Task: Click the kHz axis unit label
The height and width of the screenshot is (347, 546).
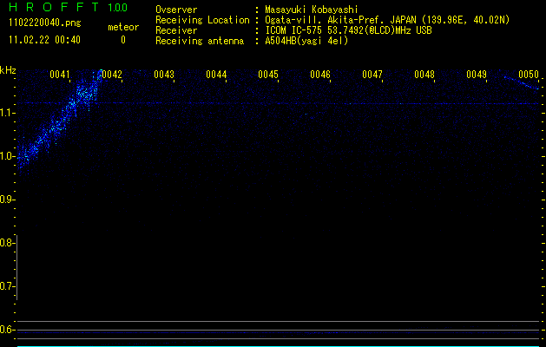Action: [8, 70]
